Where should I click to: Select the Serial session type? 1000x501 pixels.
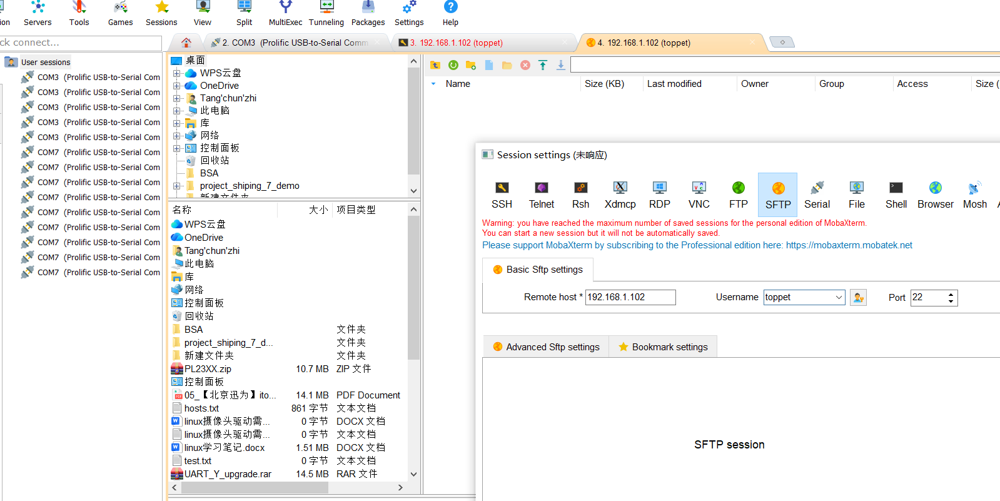click(817, 195)
